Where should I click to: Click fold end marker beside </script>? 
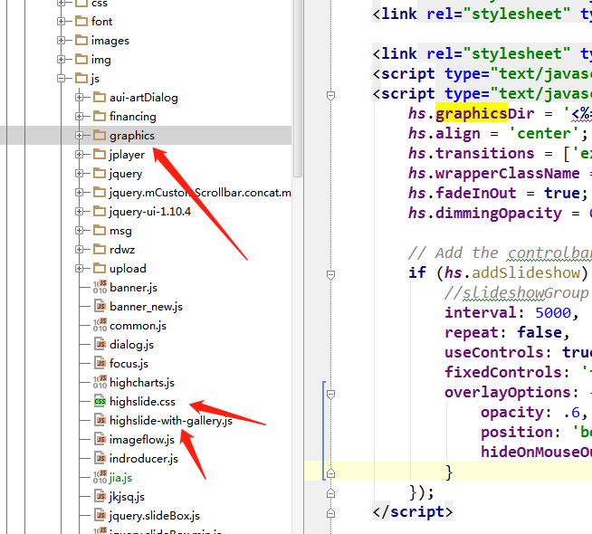click(330, 513)
